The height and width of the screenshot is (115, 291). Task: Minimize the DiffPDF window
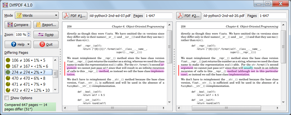pos(259,4)
